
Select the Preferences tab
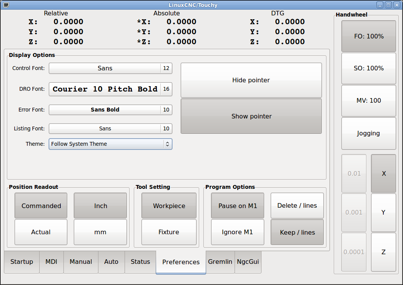pyautogui.click(x=181, y=262)
